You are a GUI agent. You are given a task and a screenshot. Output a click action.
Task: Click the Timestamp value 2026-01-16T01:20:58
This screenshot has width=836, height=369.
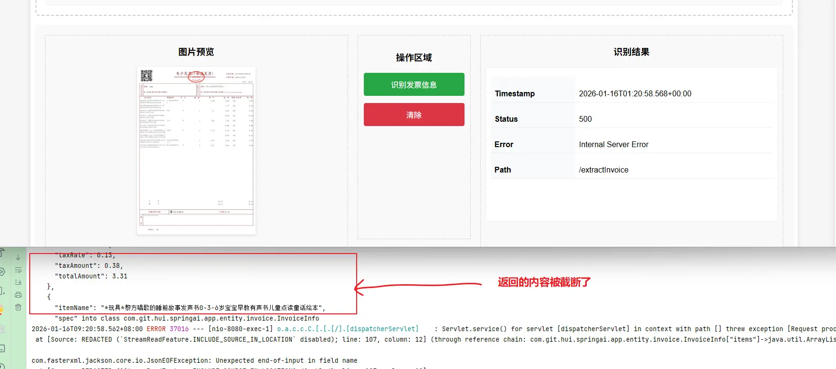tap(635, 93)
